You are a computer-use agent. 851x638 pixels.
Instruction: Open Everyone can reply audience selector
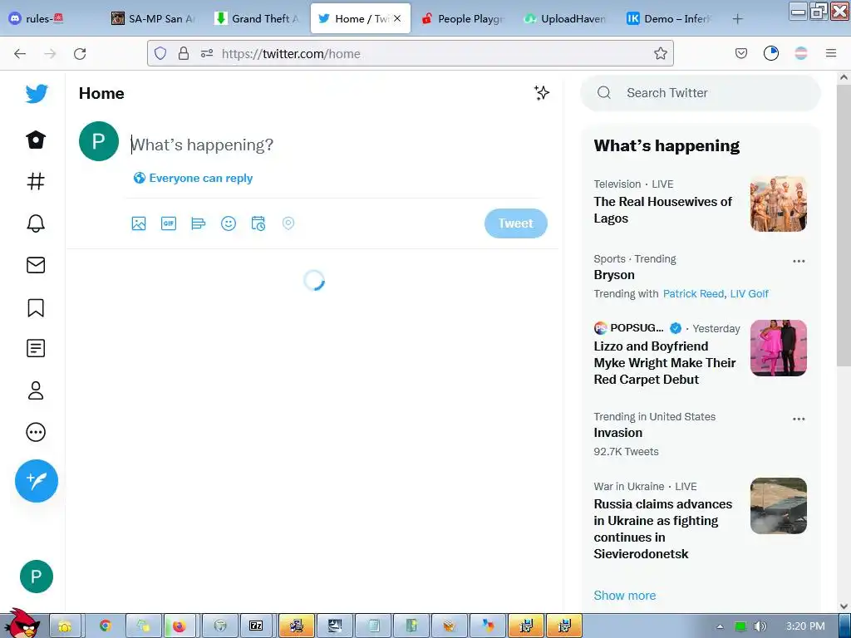point(193,178)
